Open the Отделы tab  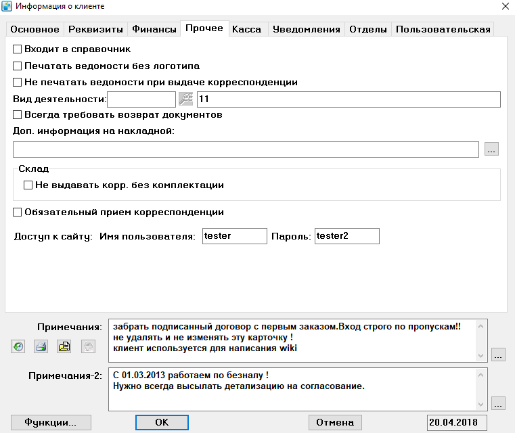368,29
